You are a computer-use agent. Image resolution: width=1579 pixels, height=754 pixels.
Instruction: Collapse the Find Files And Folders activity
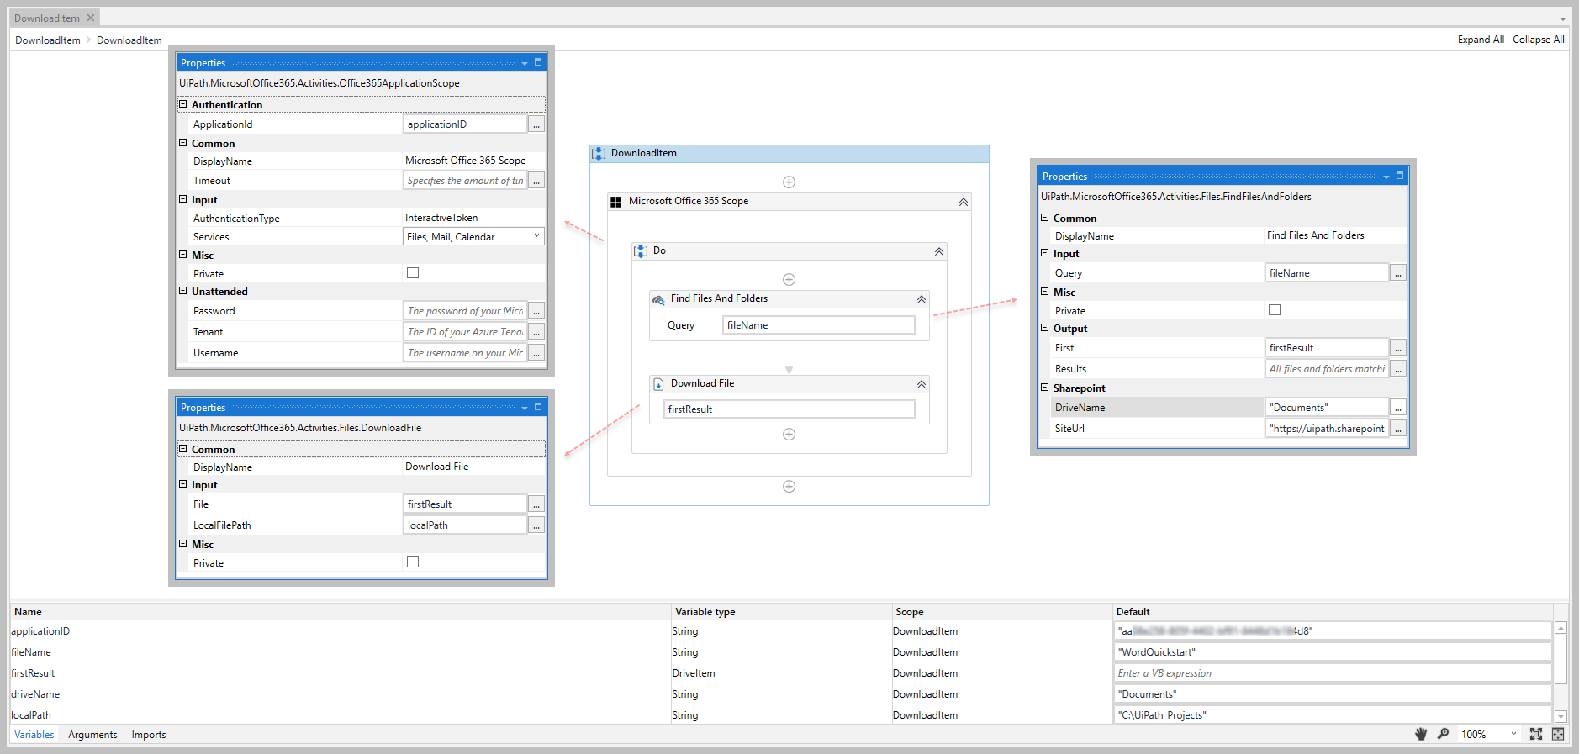coord(922,299)
